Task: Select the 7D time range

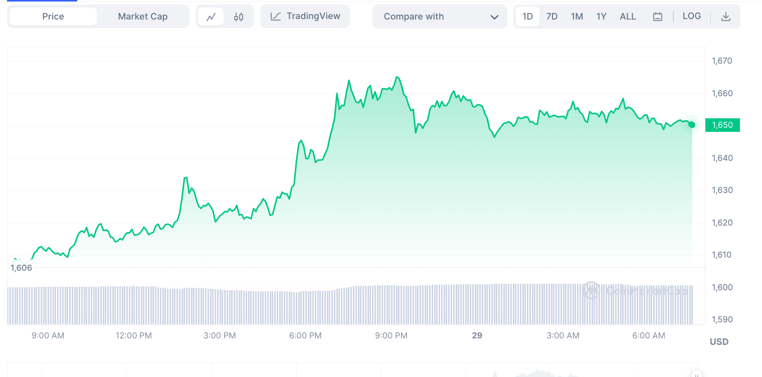Action: 551,17
